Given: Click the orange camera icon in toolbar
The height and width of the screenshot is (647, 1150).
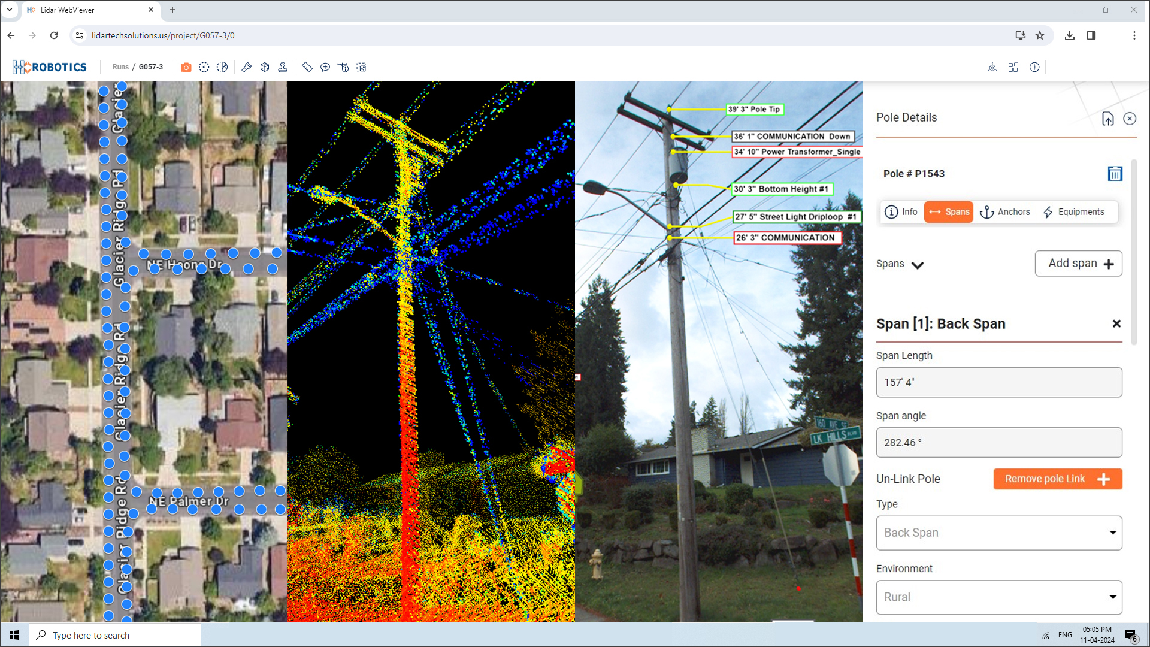Looking at the screenshot, I should click(186, 67).
